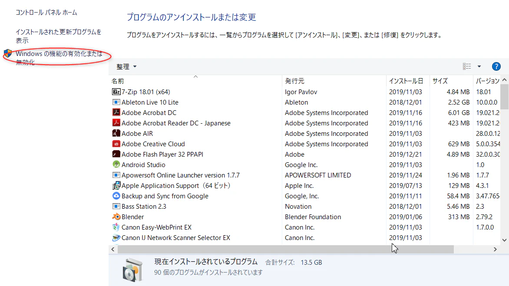Click the Adobe Flash Player 32 PPAPI icon

(x=116, y=154)
